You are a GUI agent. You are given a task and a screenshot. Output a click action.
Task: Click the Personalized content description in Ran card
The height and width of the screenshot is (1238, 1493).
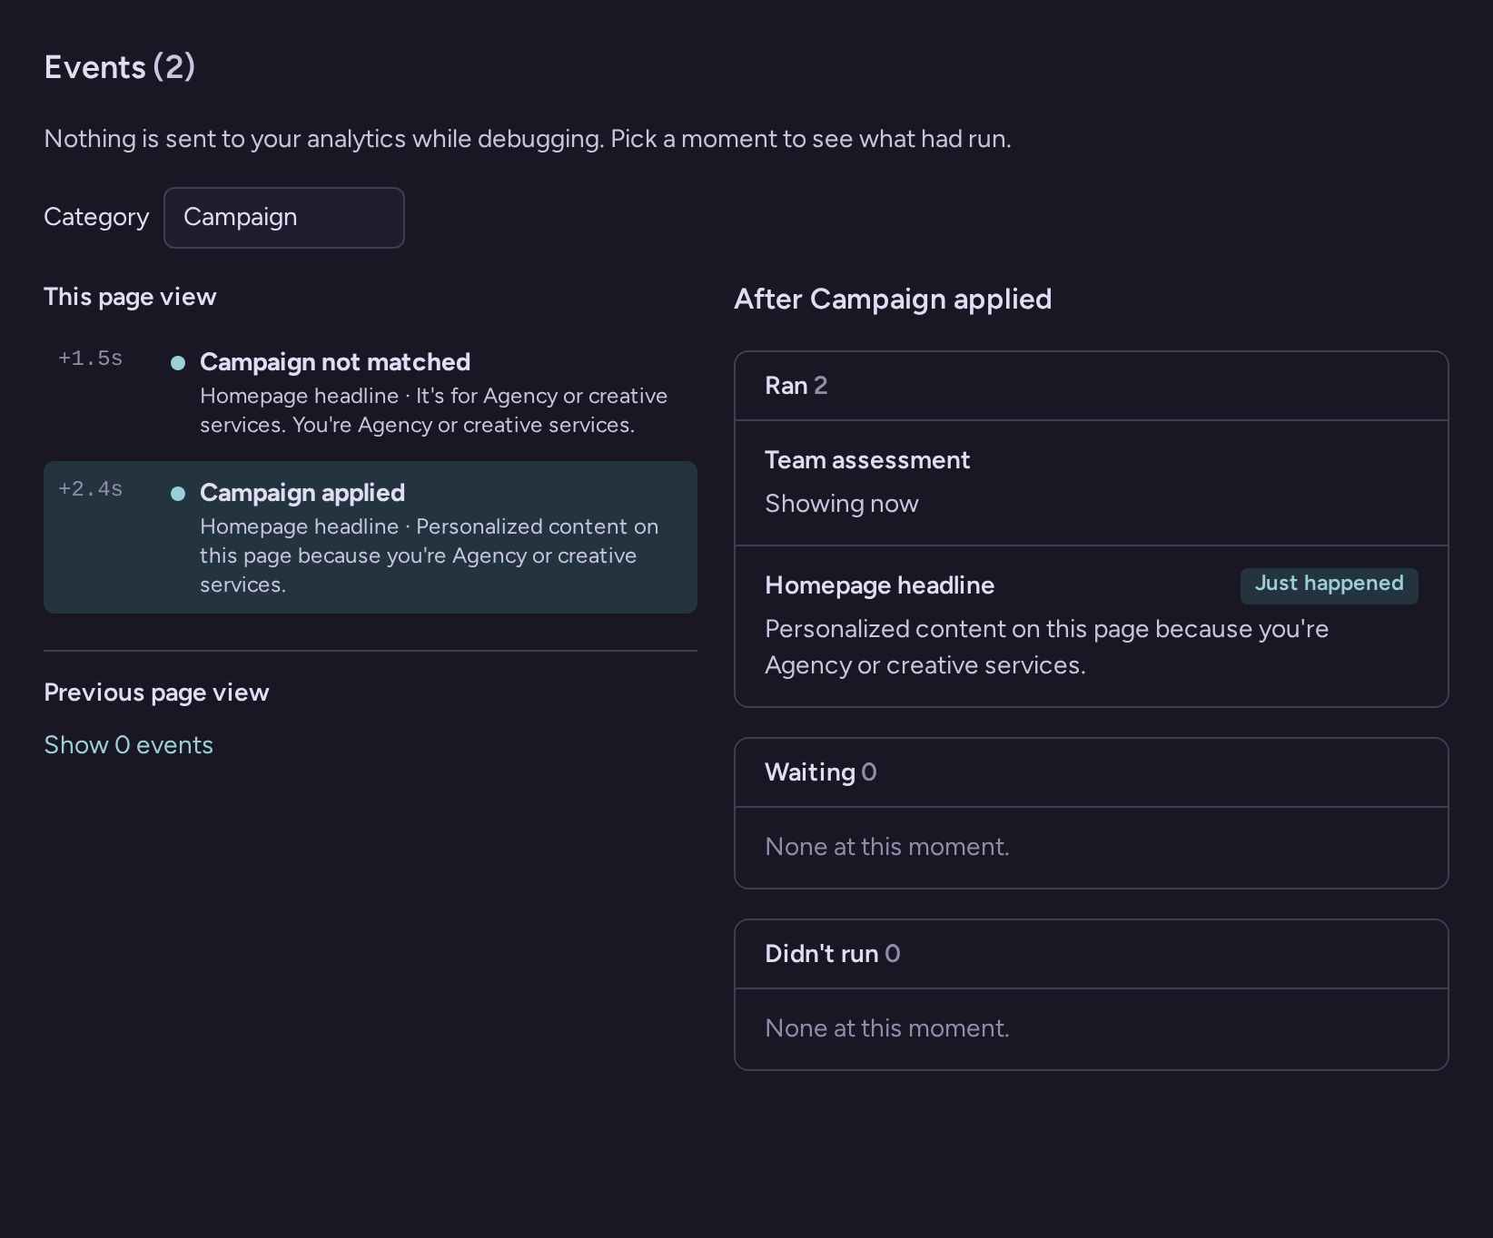(x=1046, y=647)
